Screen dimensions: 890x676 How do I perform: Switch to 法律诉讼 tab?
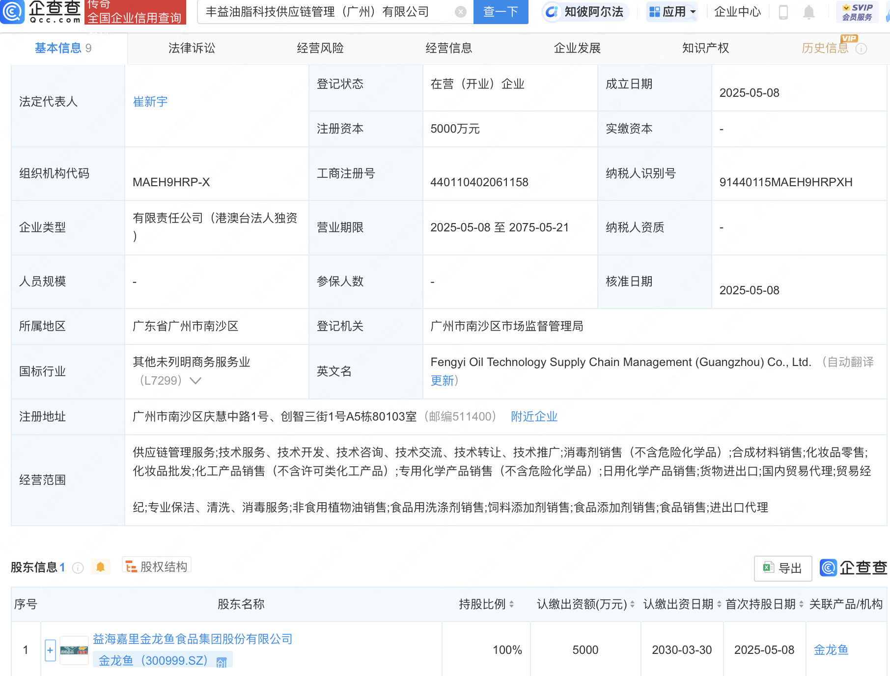pyautogui.click(x=192, y=48)
